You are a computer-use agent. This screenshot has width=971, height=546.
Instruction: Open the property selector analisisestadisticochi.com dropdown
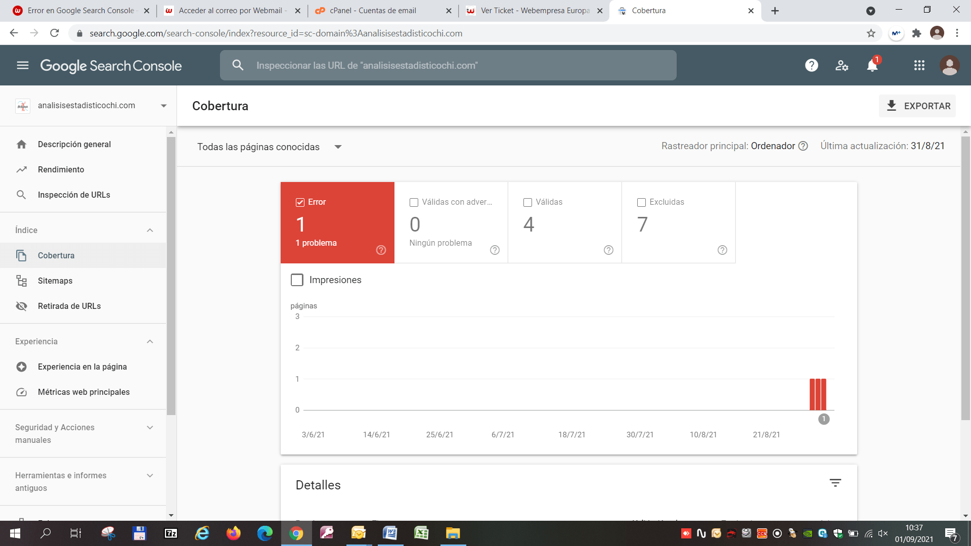click(x=91, y=106)
